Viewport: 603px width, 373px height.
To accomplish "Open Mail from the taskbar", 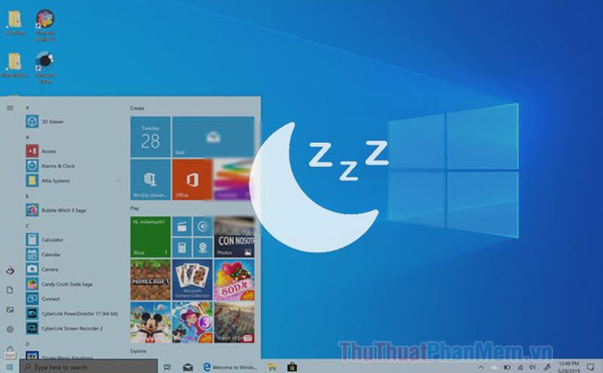I will coord(188,367).
